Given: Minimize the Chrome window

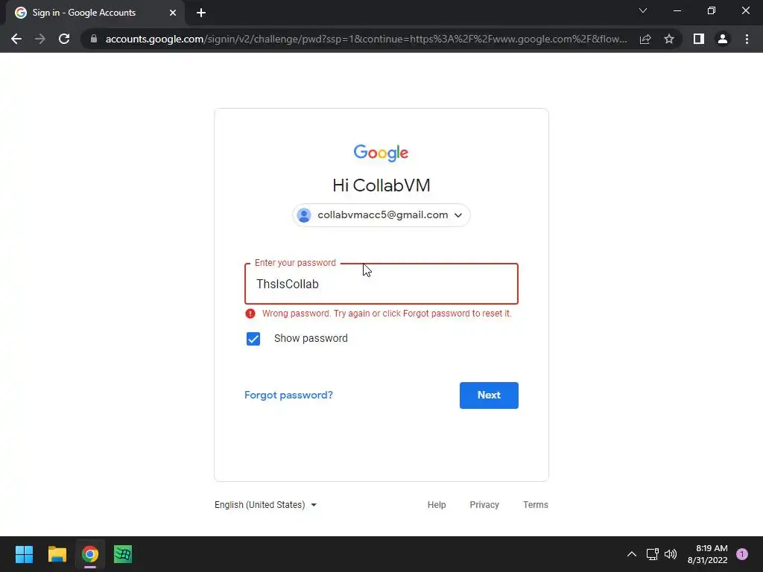Looking at the screenshot, I should (x=677, y=10).
